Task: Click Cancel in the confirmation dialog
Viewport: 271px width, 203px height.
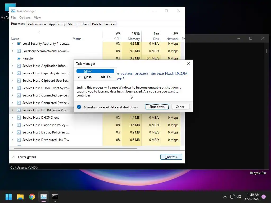Action: point(180,107)
